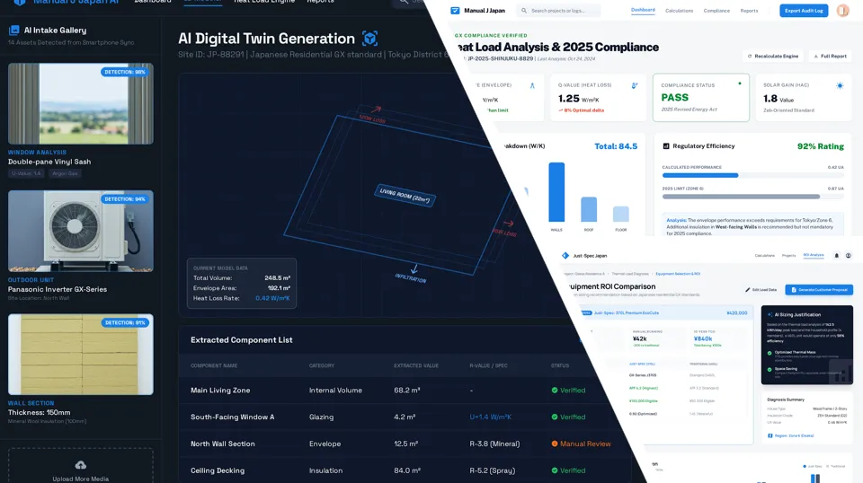Open the Panasonic outdoor unit thumbnail
The width and height of the screenshot is (863, 483).
tap(80, 233)
